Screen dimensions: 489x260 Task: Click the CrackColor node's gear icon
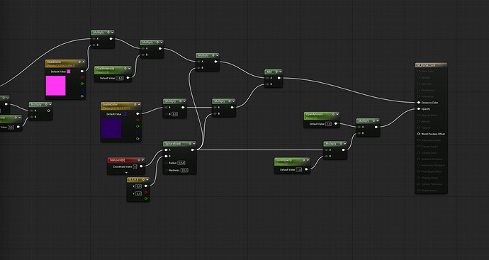tap(79, 62)
